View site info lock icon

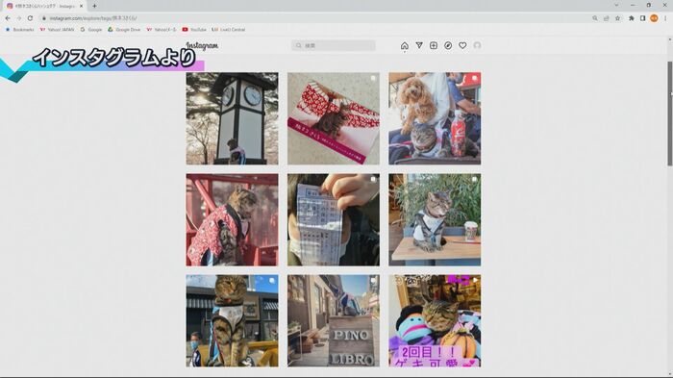tap(44, 18)
